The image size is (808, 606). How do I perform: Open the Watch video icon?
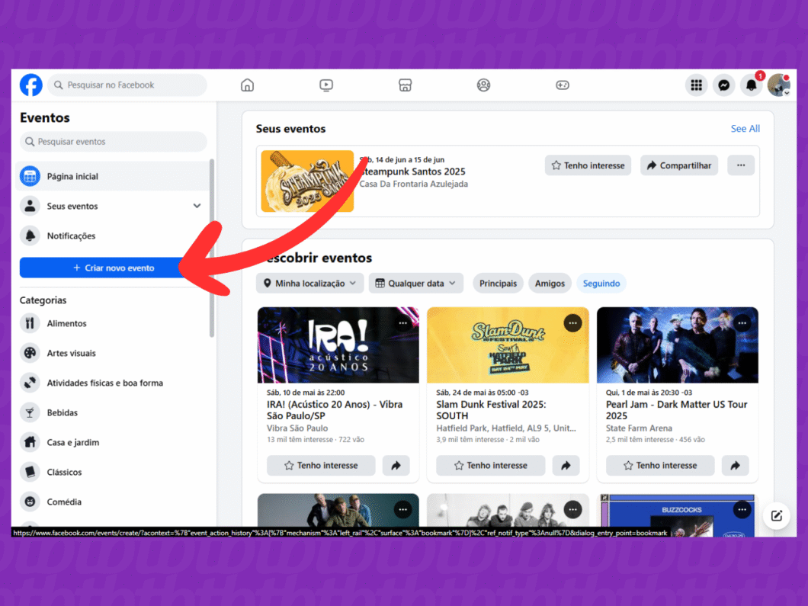[x=326, y=85]
